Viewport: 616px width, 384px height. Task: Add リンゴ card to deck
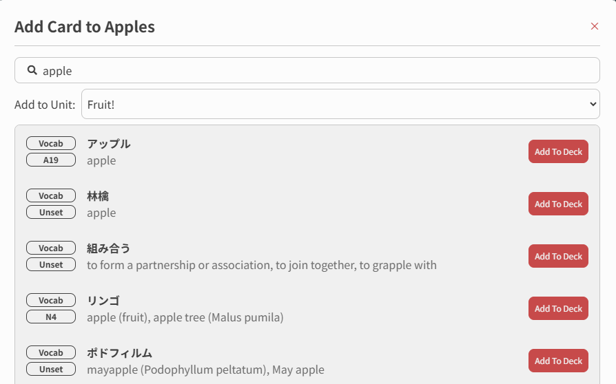(558, 308)
